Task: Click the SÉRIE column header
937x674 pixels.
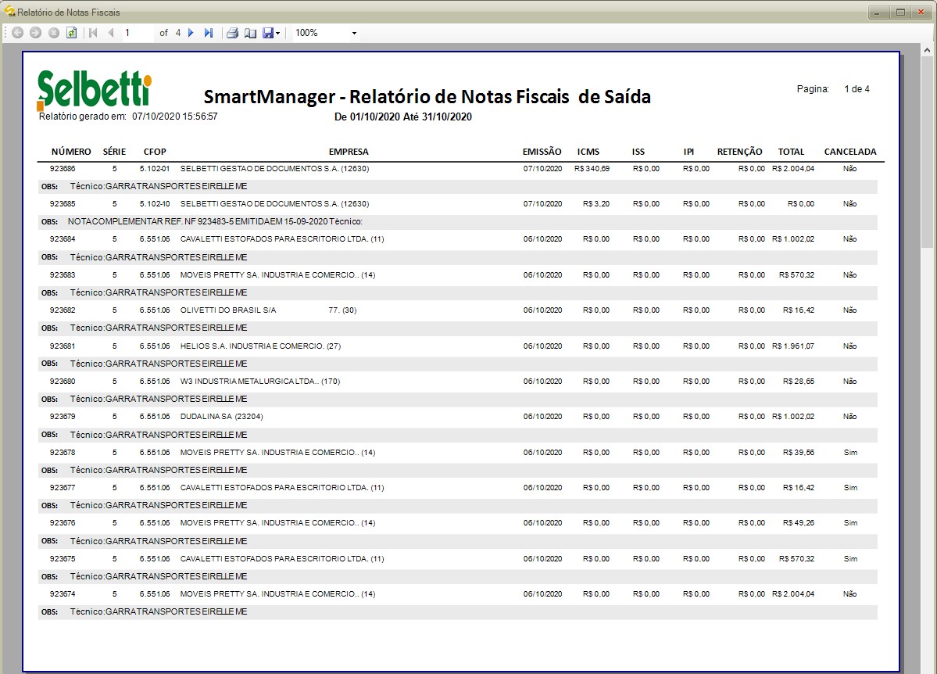Action: pyautogui.click(x=114, y=152)
